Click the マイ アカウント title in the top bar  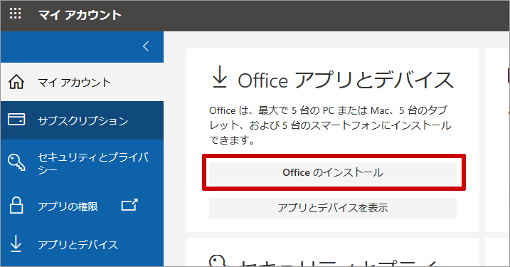coord(80,15)
